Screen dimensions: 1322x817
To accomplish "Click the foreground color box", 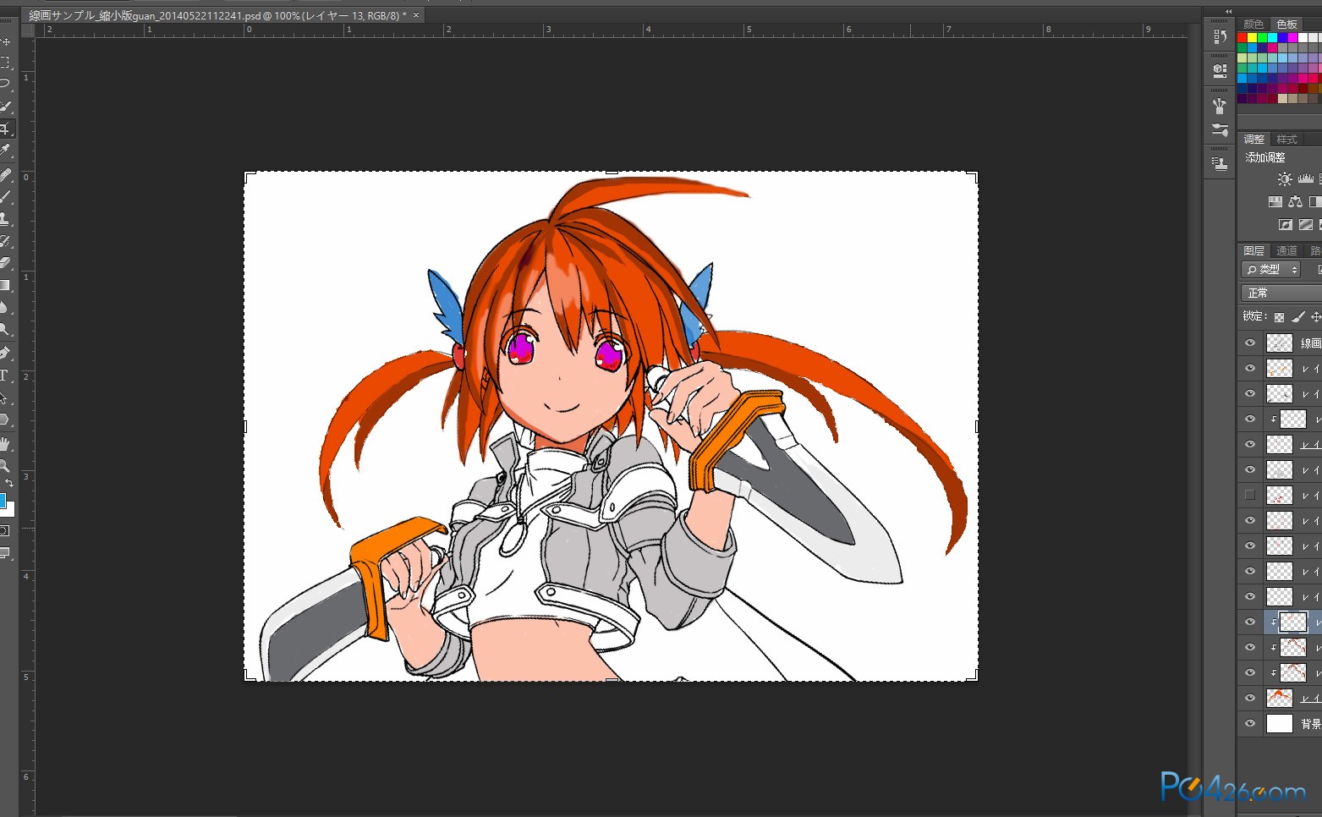I will [x=3, y=499].
